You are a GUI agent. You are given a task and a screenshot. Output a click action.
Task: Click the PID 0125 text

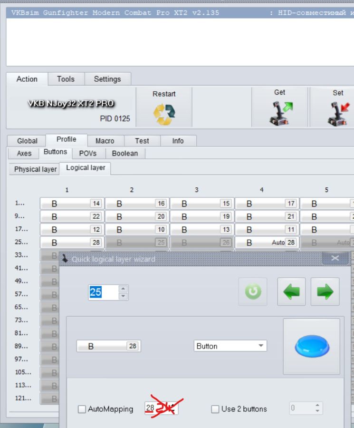[115, 119]
